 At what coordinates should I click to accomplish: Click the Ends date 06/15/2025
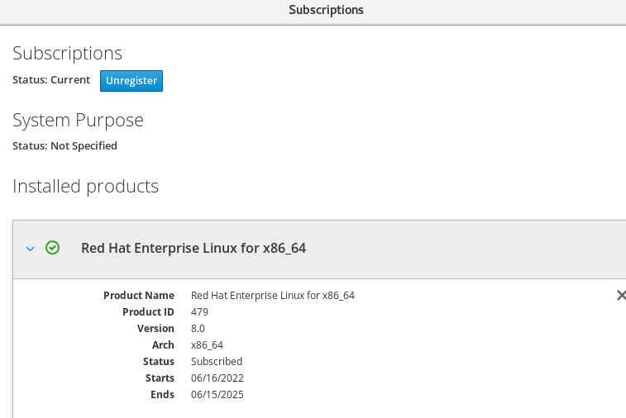tap(217, 395)
